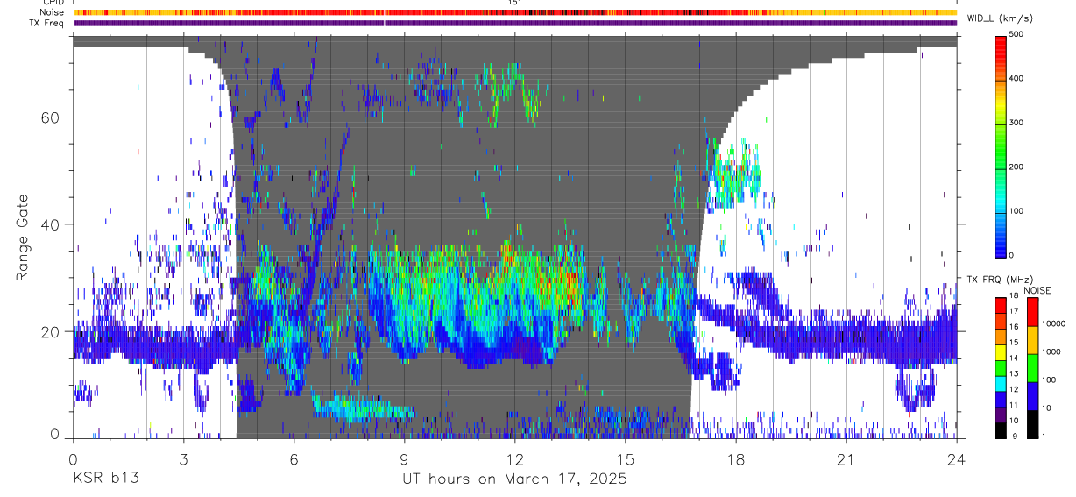Click the 'Range Gate' y-axis title

pos(23,237)
